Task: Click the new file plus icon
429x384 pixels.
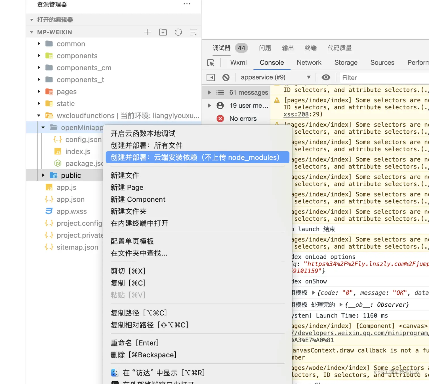Action: [148, 32]
